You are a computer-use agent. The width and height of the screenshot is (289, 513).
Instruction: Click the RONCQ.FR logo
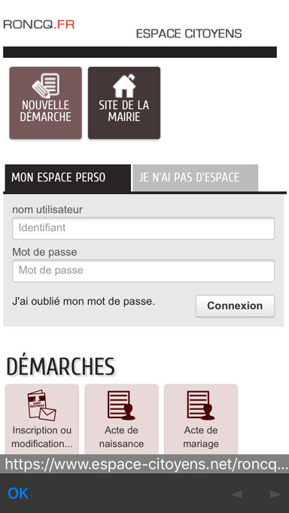point(39,25)
